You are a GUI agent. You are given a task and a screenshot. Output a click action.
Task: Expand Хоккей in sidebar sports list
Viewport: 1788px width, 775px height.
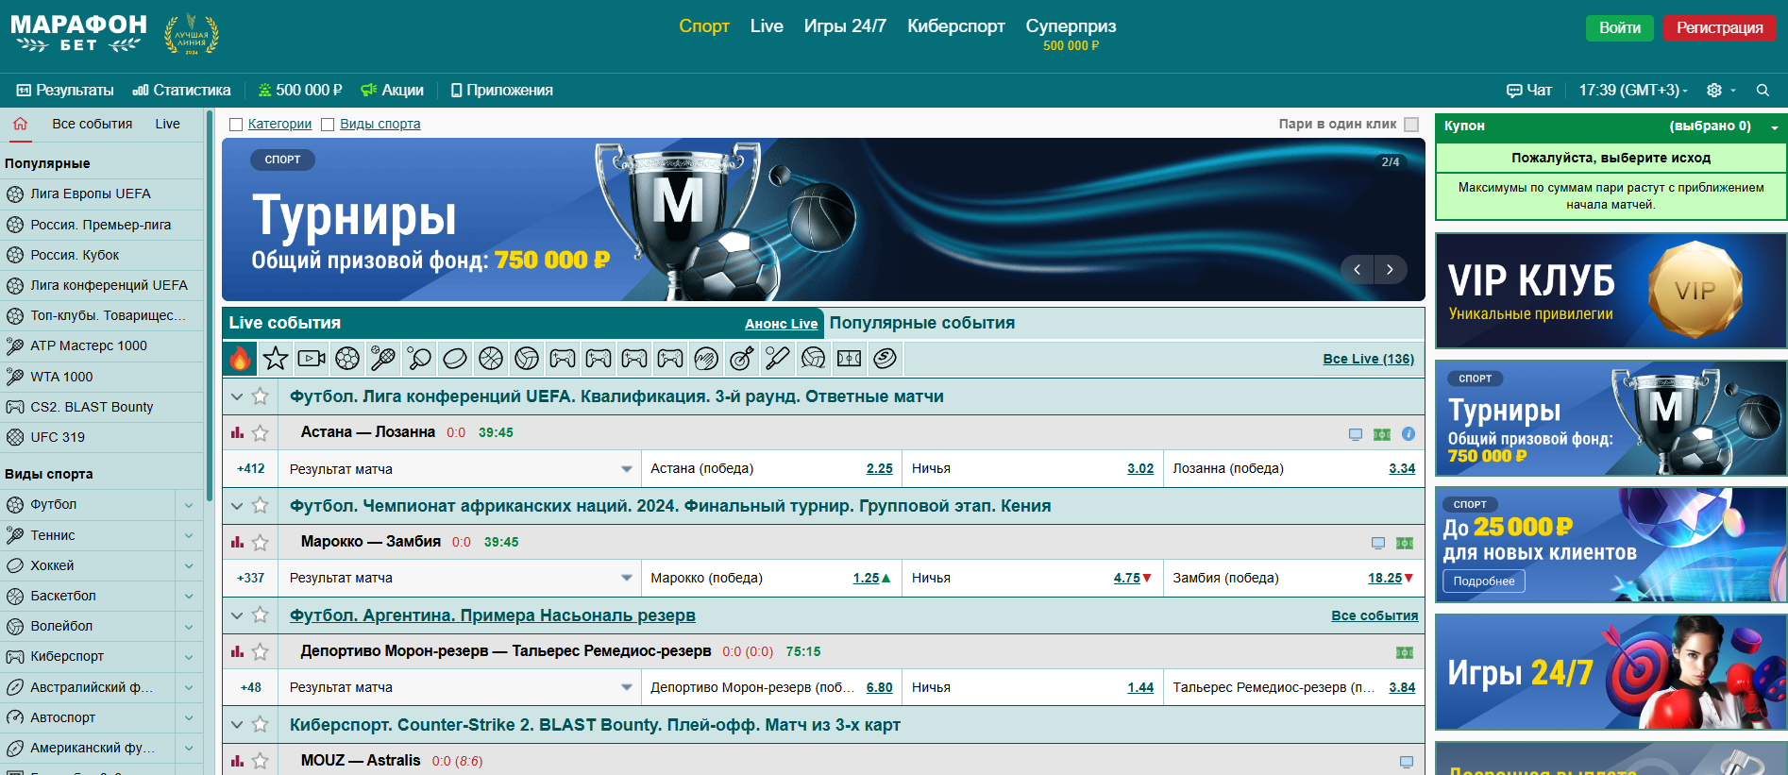click(189, 565)
